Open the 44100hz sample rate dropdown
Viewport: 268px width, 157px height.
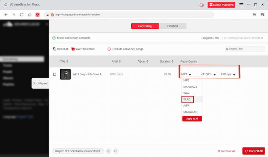point(208,75)
